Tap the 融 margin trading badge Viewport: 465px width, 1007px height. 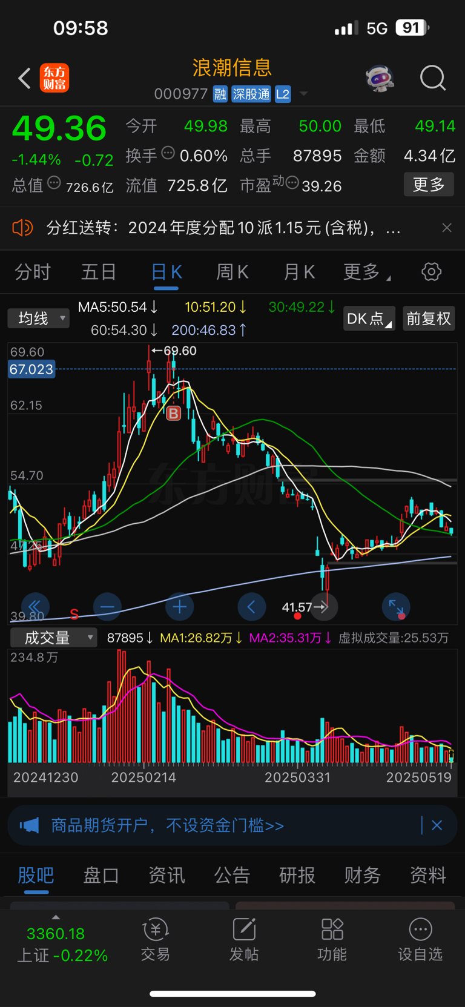point(220,94)
